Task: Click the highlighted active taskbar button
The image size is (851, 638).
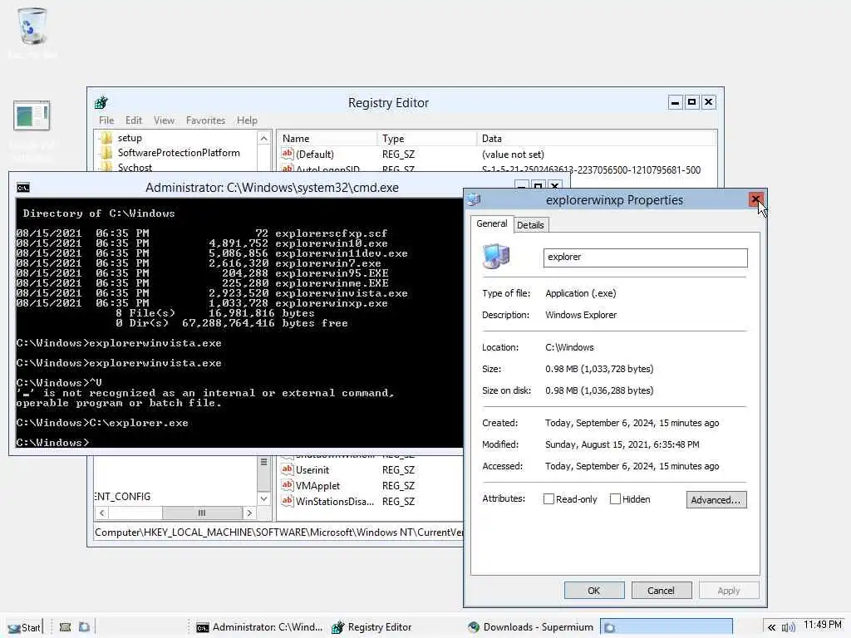Action: pyautogui.click(x=667, y=627)
